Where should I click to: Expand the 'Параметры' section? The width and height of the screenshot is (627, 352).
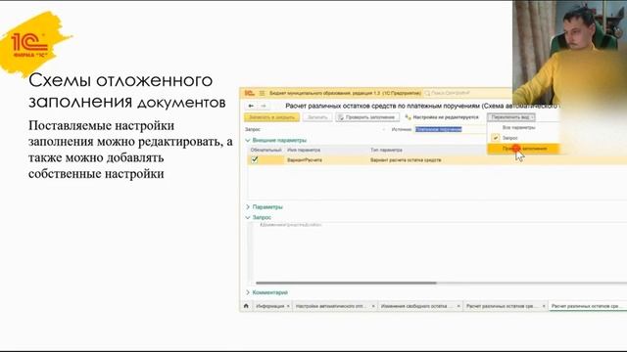(264, 206)
